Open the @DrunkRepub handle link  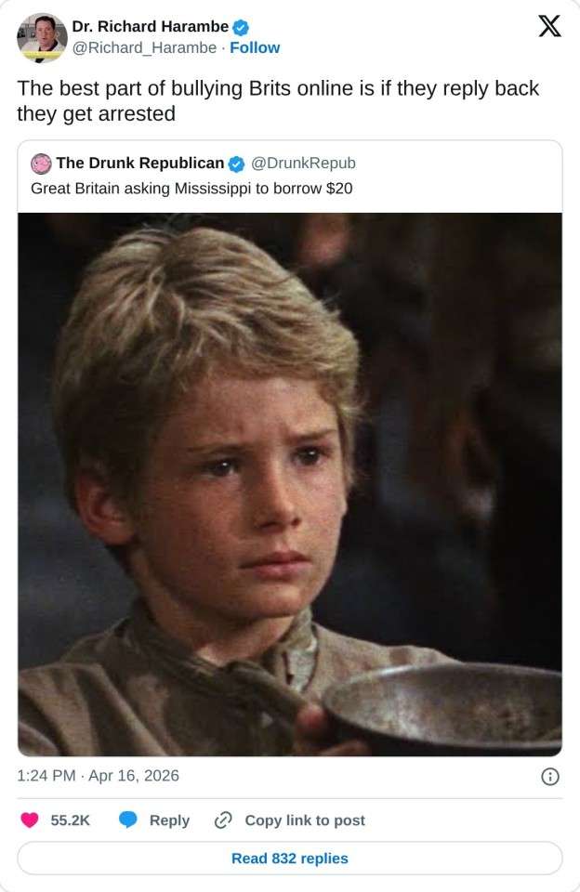point(303,164)
